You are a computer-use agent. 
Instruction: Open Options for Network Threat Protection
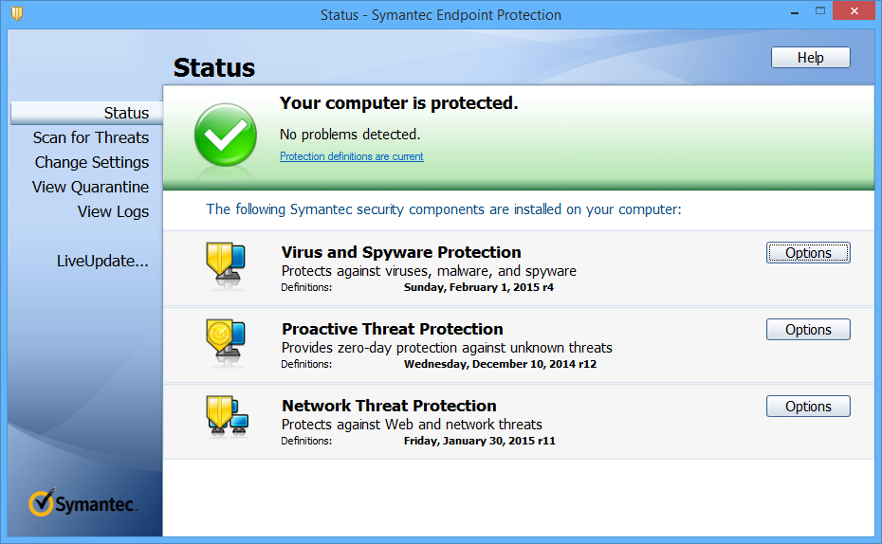tap(808, 407)
